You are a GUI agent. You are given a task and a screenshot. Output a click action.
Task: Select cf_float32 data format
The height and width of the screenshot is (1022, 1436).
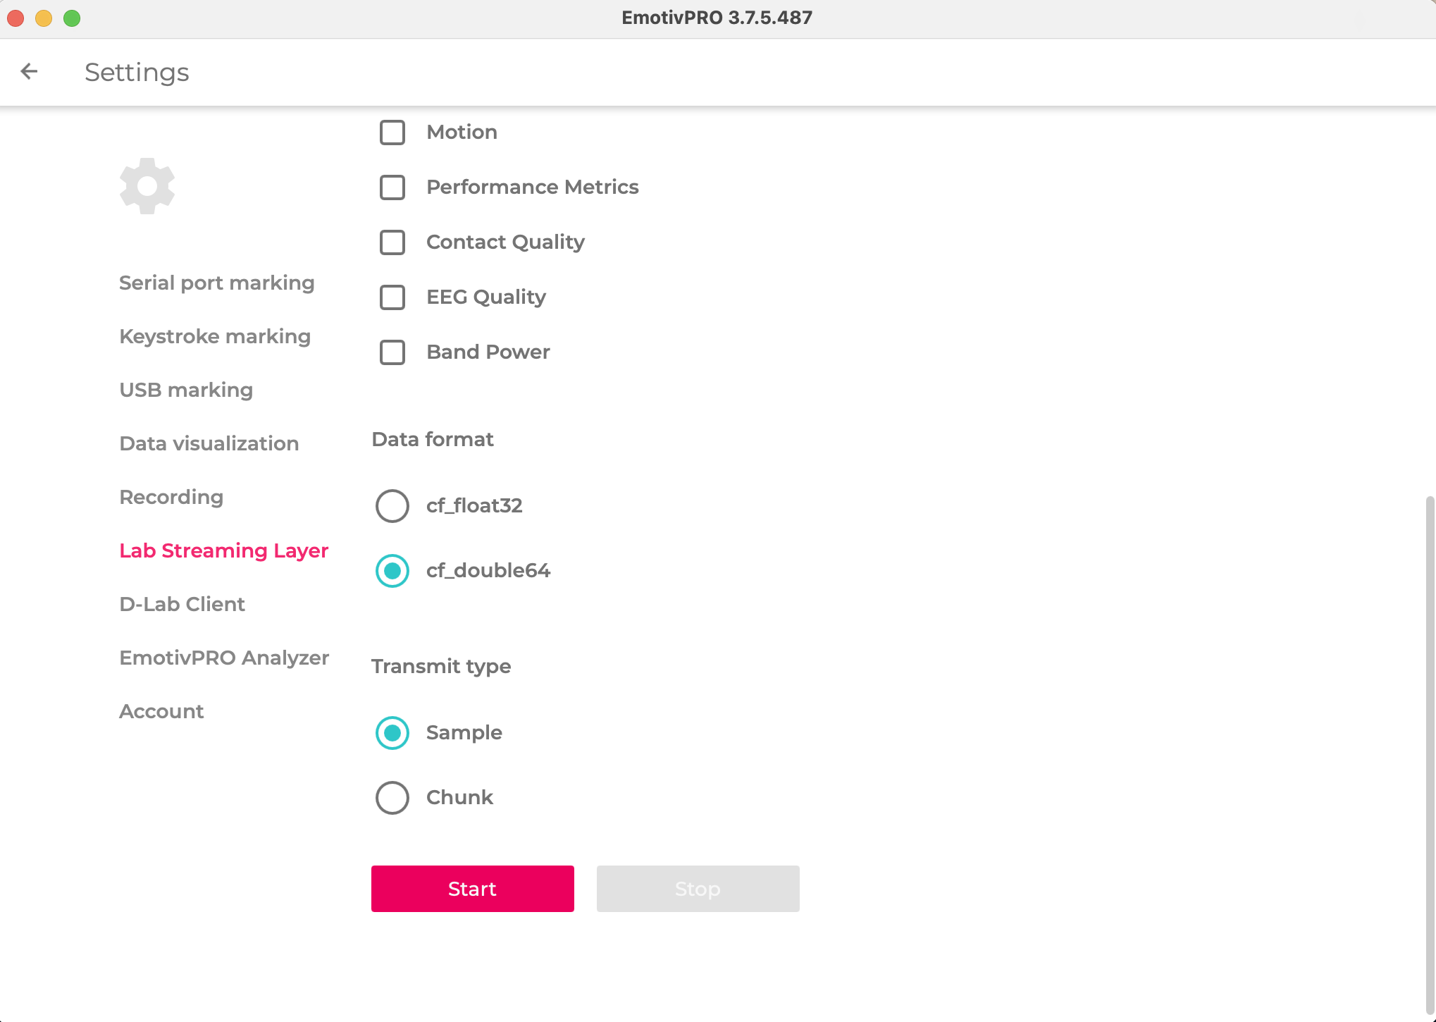[x=392, y=506]
